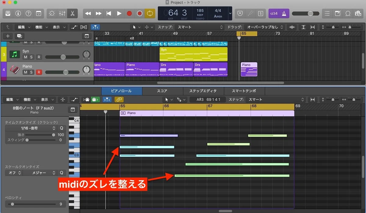The height and width of the screenshot is (213, 366).
Task: Go to the beginning of project
Action: click(109, 13)
